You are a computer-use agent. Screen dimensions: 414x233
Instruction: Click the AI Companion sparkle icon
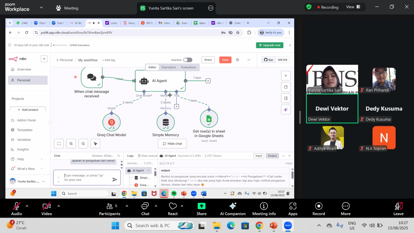click(233, 206)
